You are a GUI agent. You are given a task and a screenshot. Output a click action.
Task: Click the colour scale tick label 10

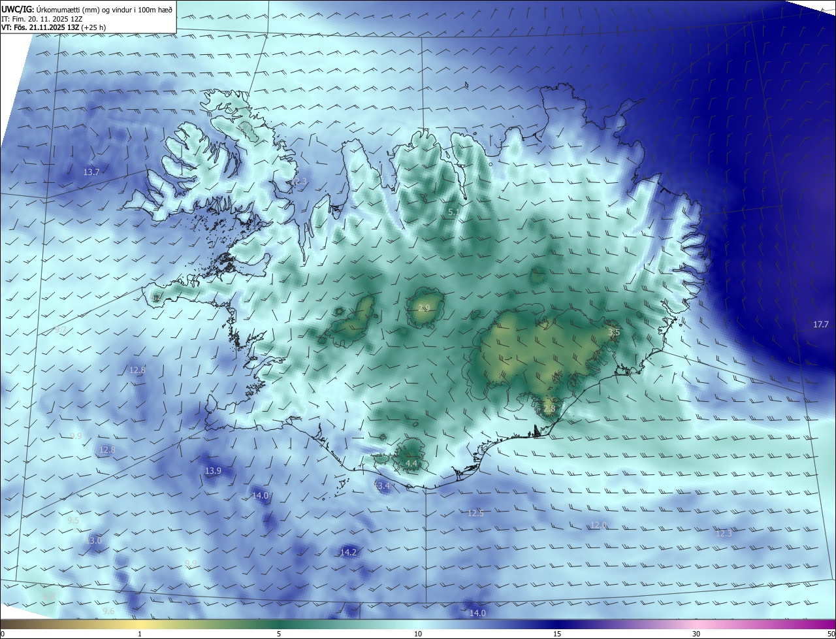pyautogui.click(x=418, y=634)
